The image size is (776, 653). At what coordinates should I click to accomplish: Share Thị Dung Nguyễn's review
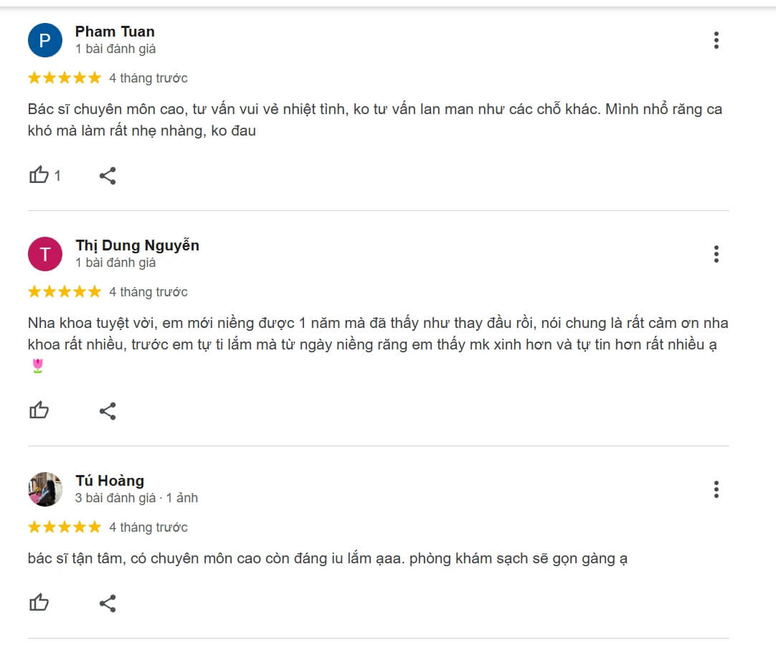108,410
